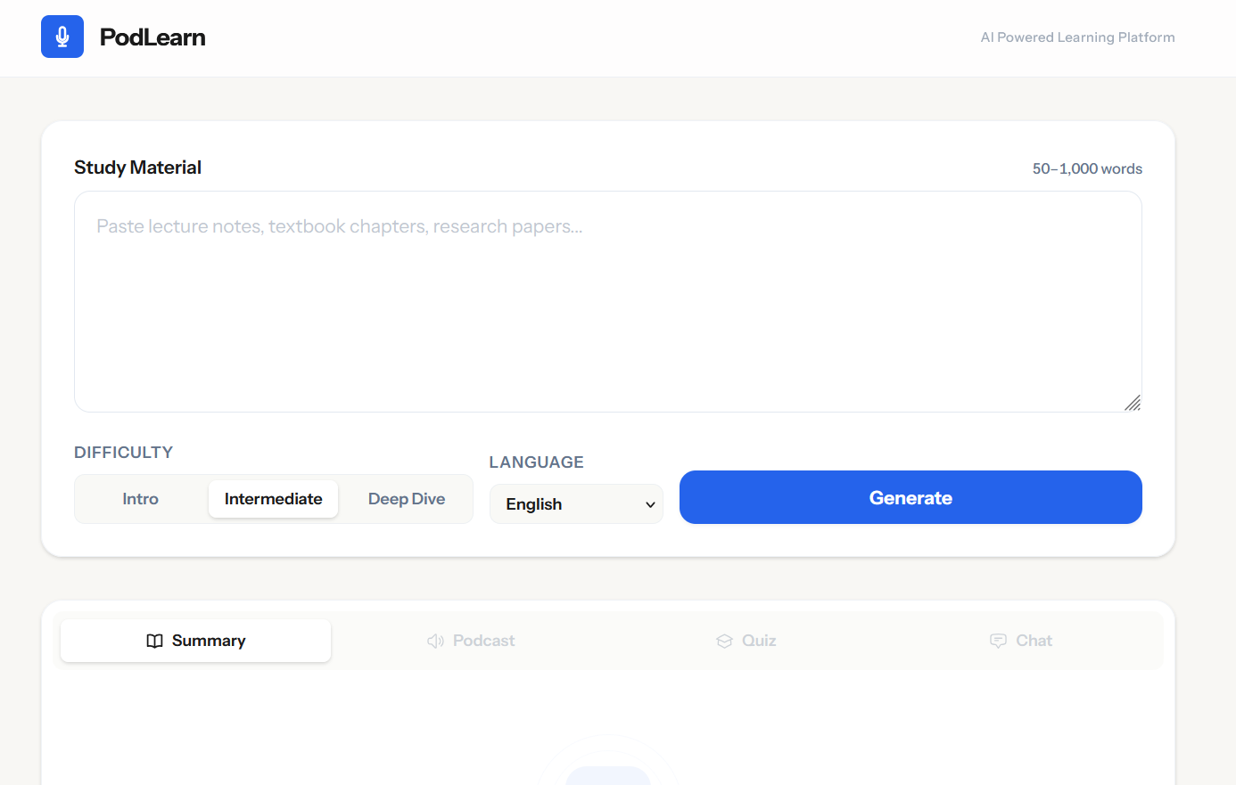Switch to the Chat tab

click(1021, 640)
